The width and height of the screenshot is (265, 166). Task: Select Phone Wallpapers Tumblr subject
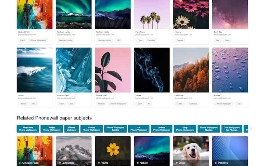[x=115, y=129]
